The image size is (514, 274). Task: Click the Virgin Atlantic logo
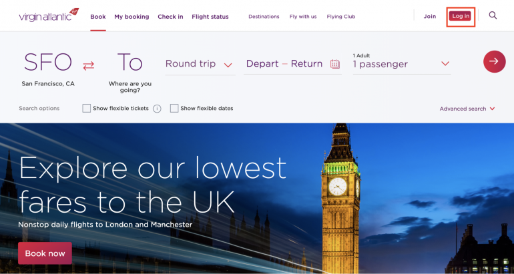(49, 15)
